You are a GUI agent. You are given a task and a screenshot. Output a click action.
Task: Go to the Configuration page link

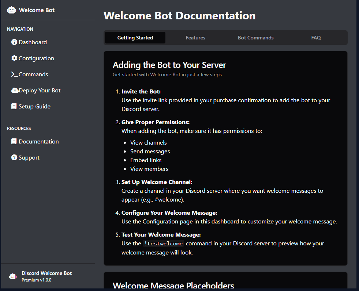point(36,58)
